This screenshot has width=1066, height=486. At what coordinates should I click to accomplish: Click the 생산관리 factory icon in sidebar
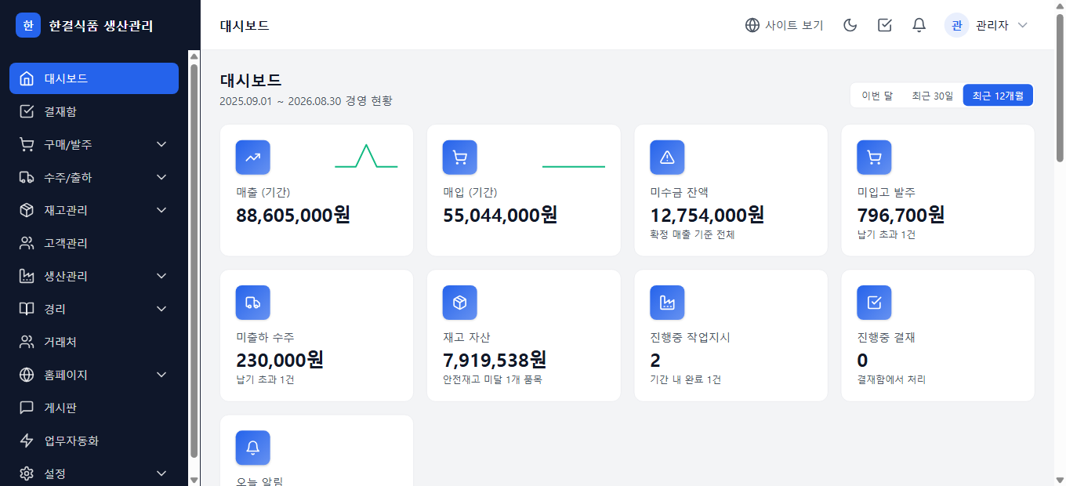27,276
